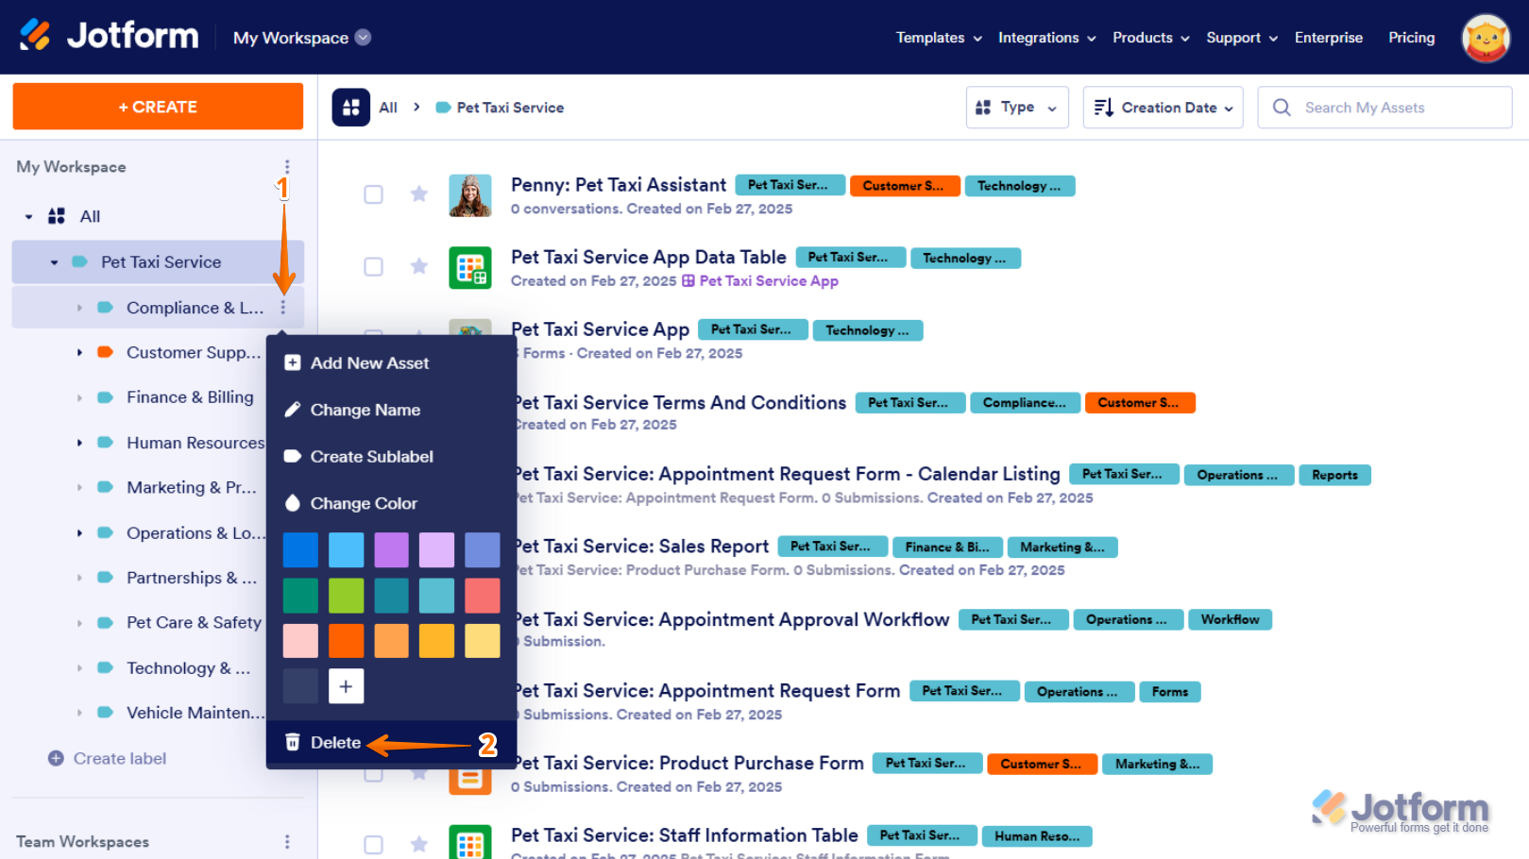Collapse the Pet Taxi Service label tree
This screenshot has height=859, width=1529.
coord(54,262)
